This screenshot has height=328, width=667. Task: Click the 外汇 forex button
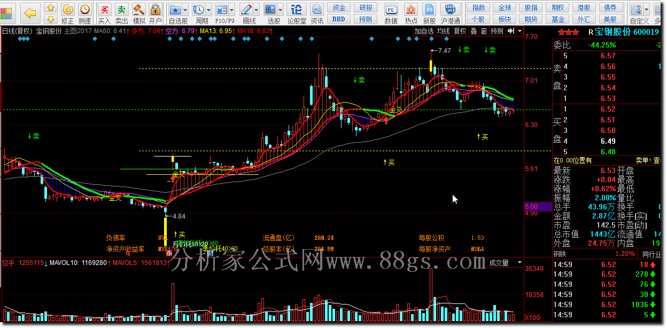tap(584, 19)
